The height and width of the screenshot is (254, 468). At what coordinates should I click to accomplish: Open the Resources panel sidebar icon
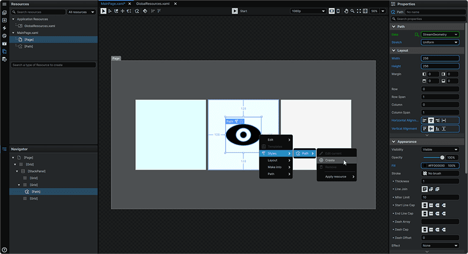click(4, 51)
